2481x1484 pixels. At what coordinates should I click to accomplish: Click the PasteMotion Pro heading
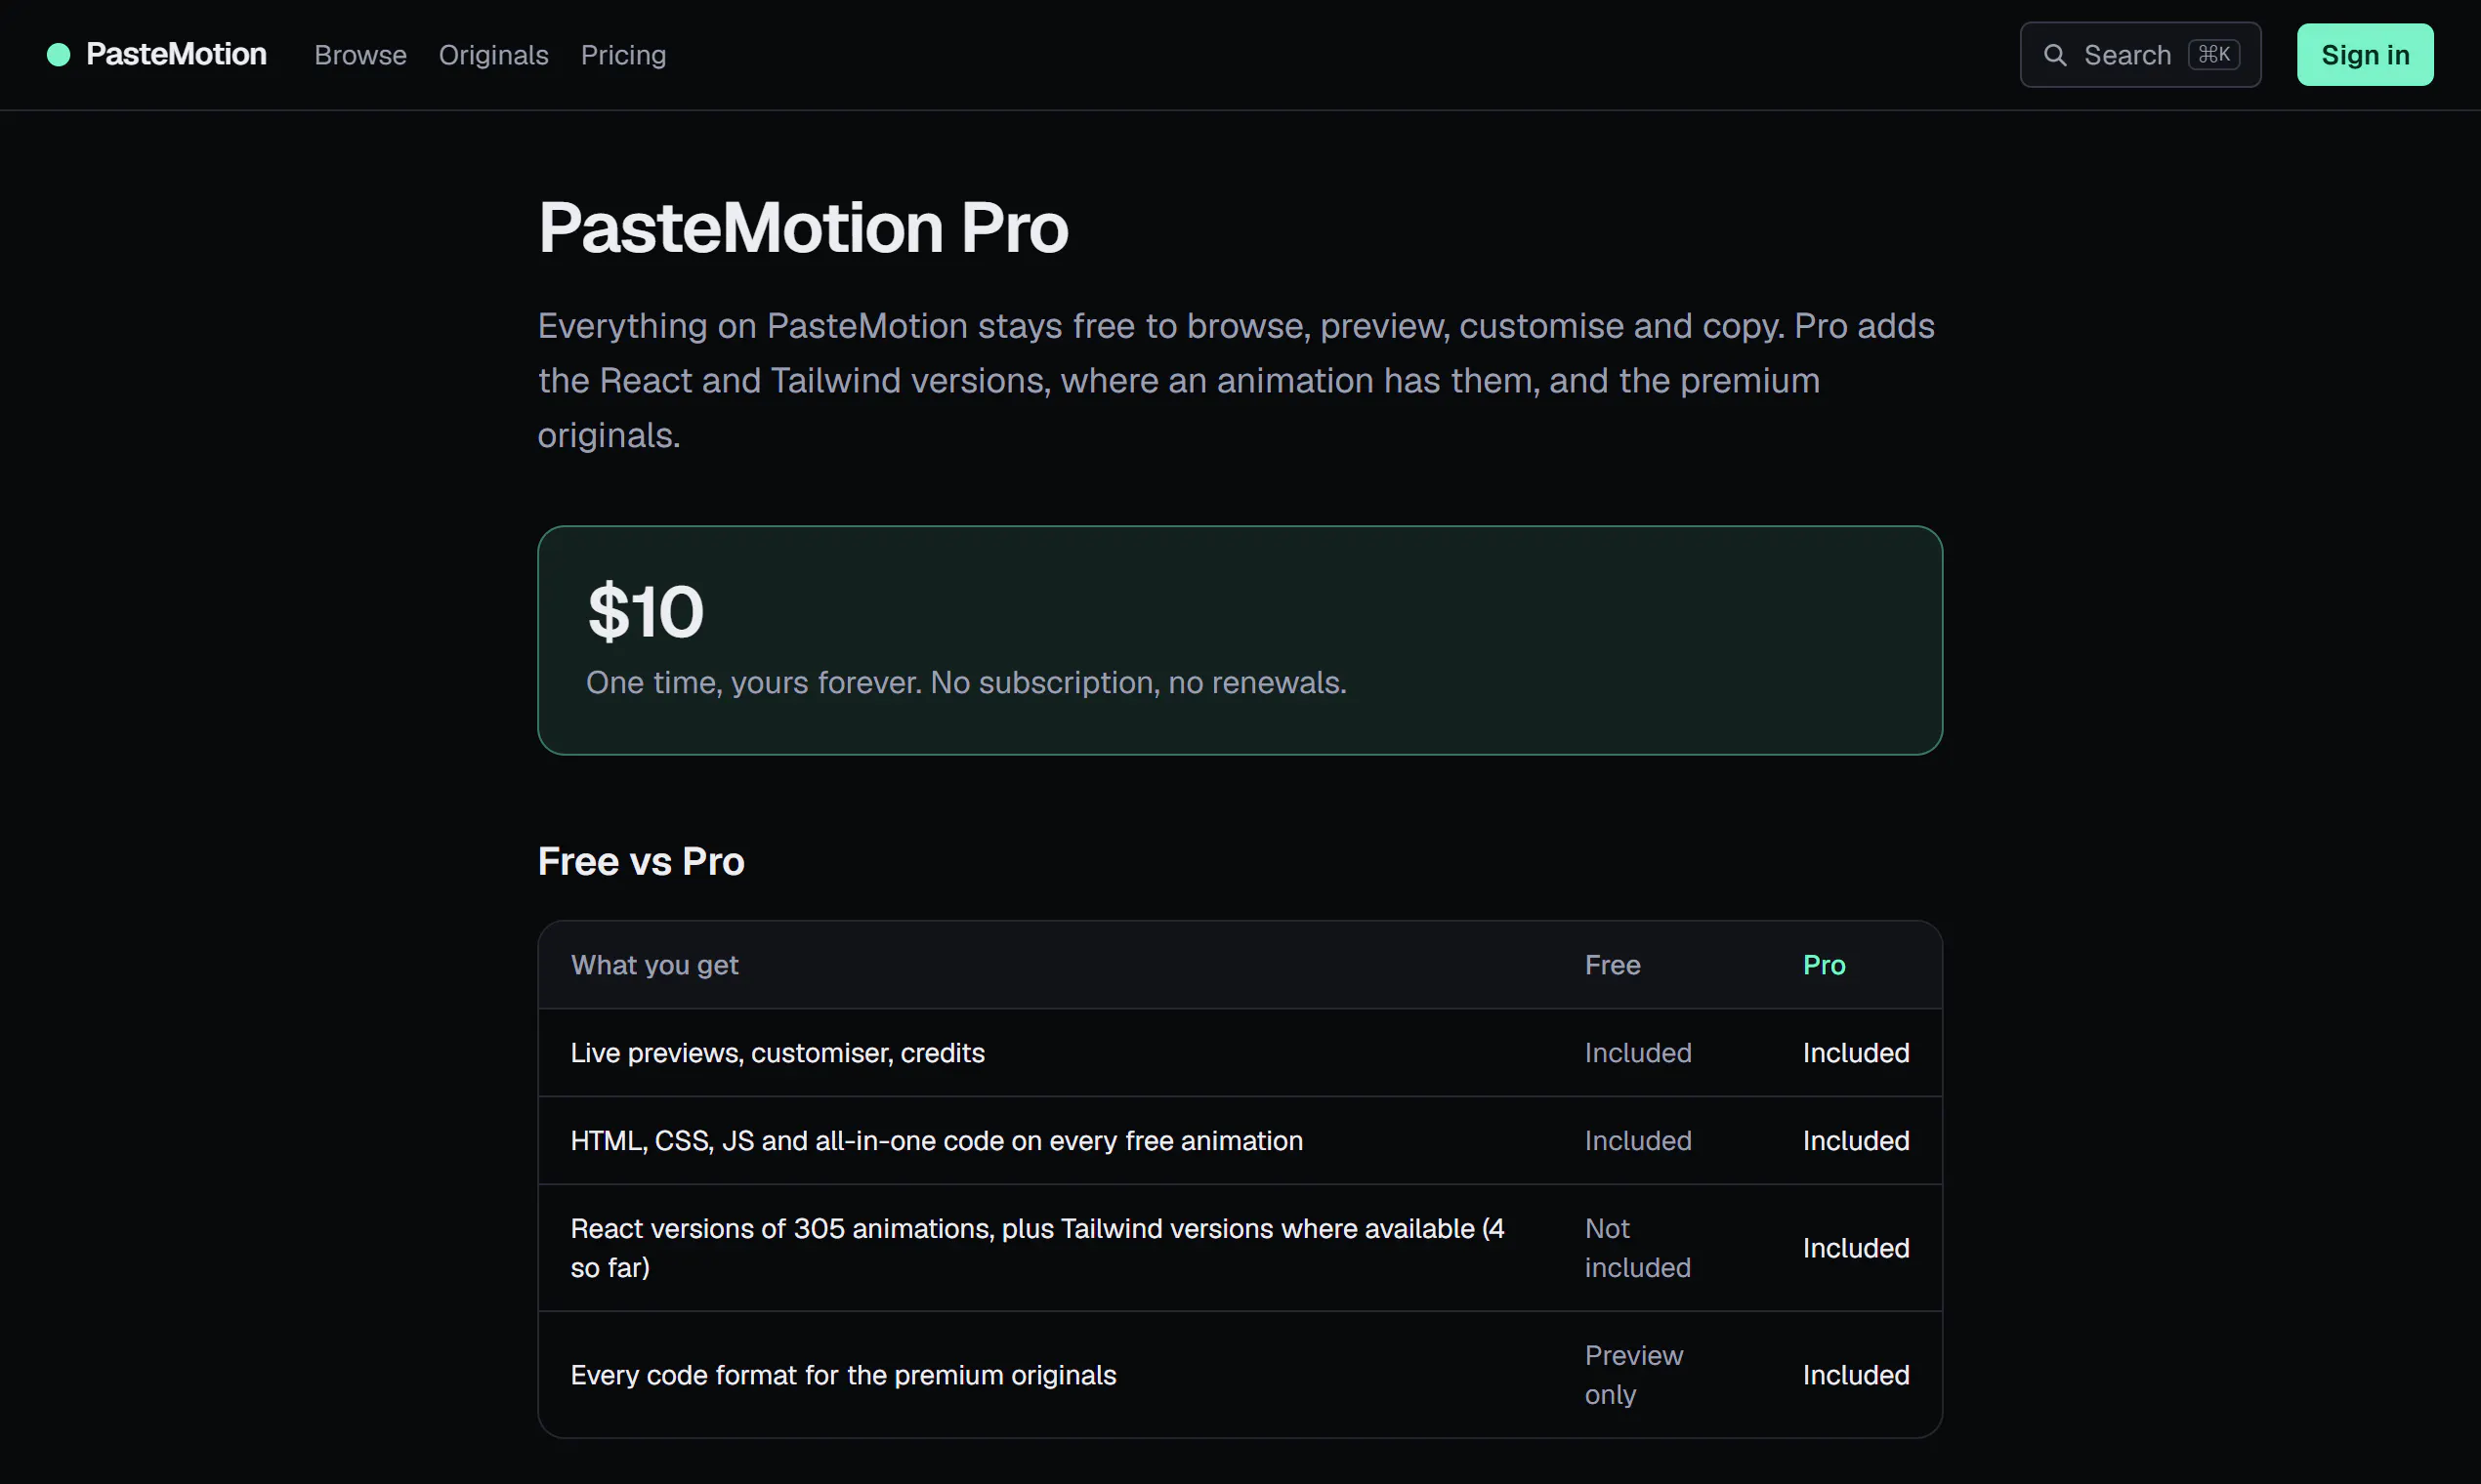point(803,228)
